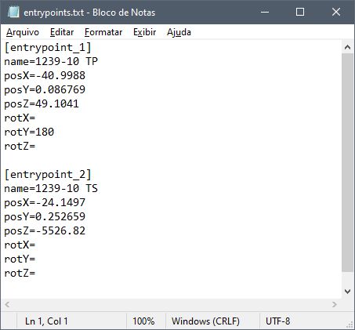355x330 pixels.
Task: Place cursor in posX=-24.1497 line
Action: point(45,203)
